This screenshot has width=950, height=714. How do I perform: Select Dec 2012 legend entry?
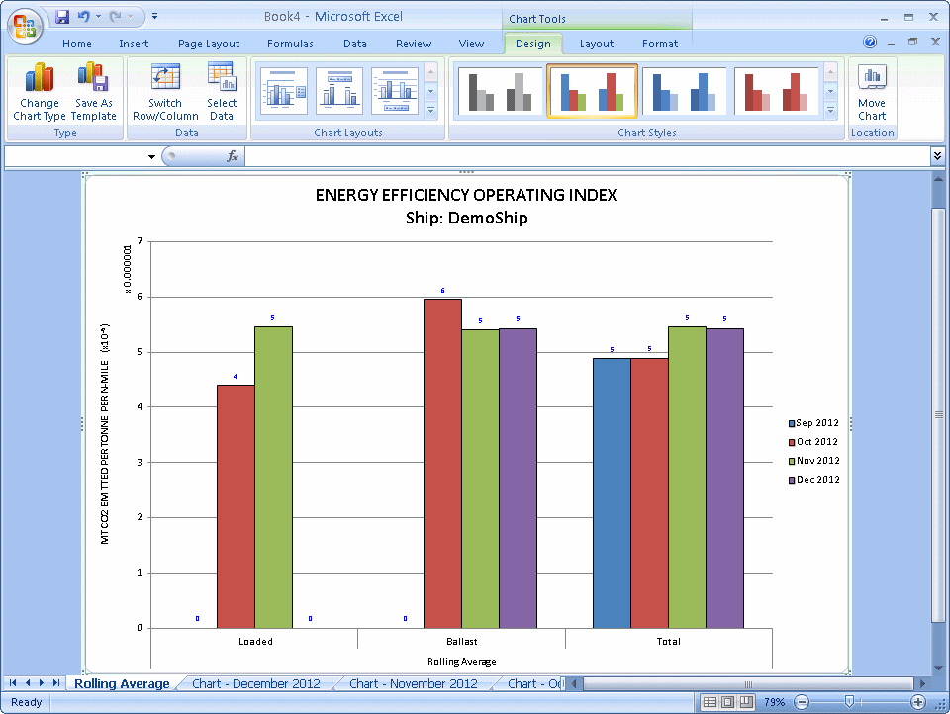[813, 479]
